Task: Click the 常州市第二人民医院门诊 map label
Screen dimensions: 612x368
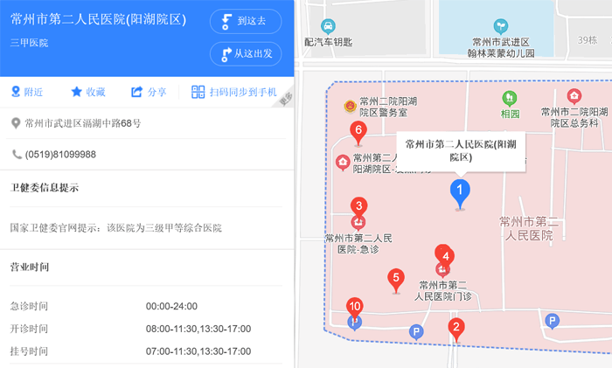Action: click(442, 291)
